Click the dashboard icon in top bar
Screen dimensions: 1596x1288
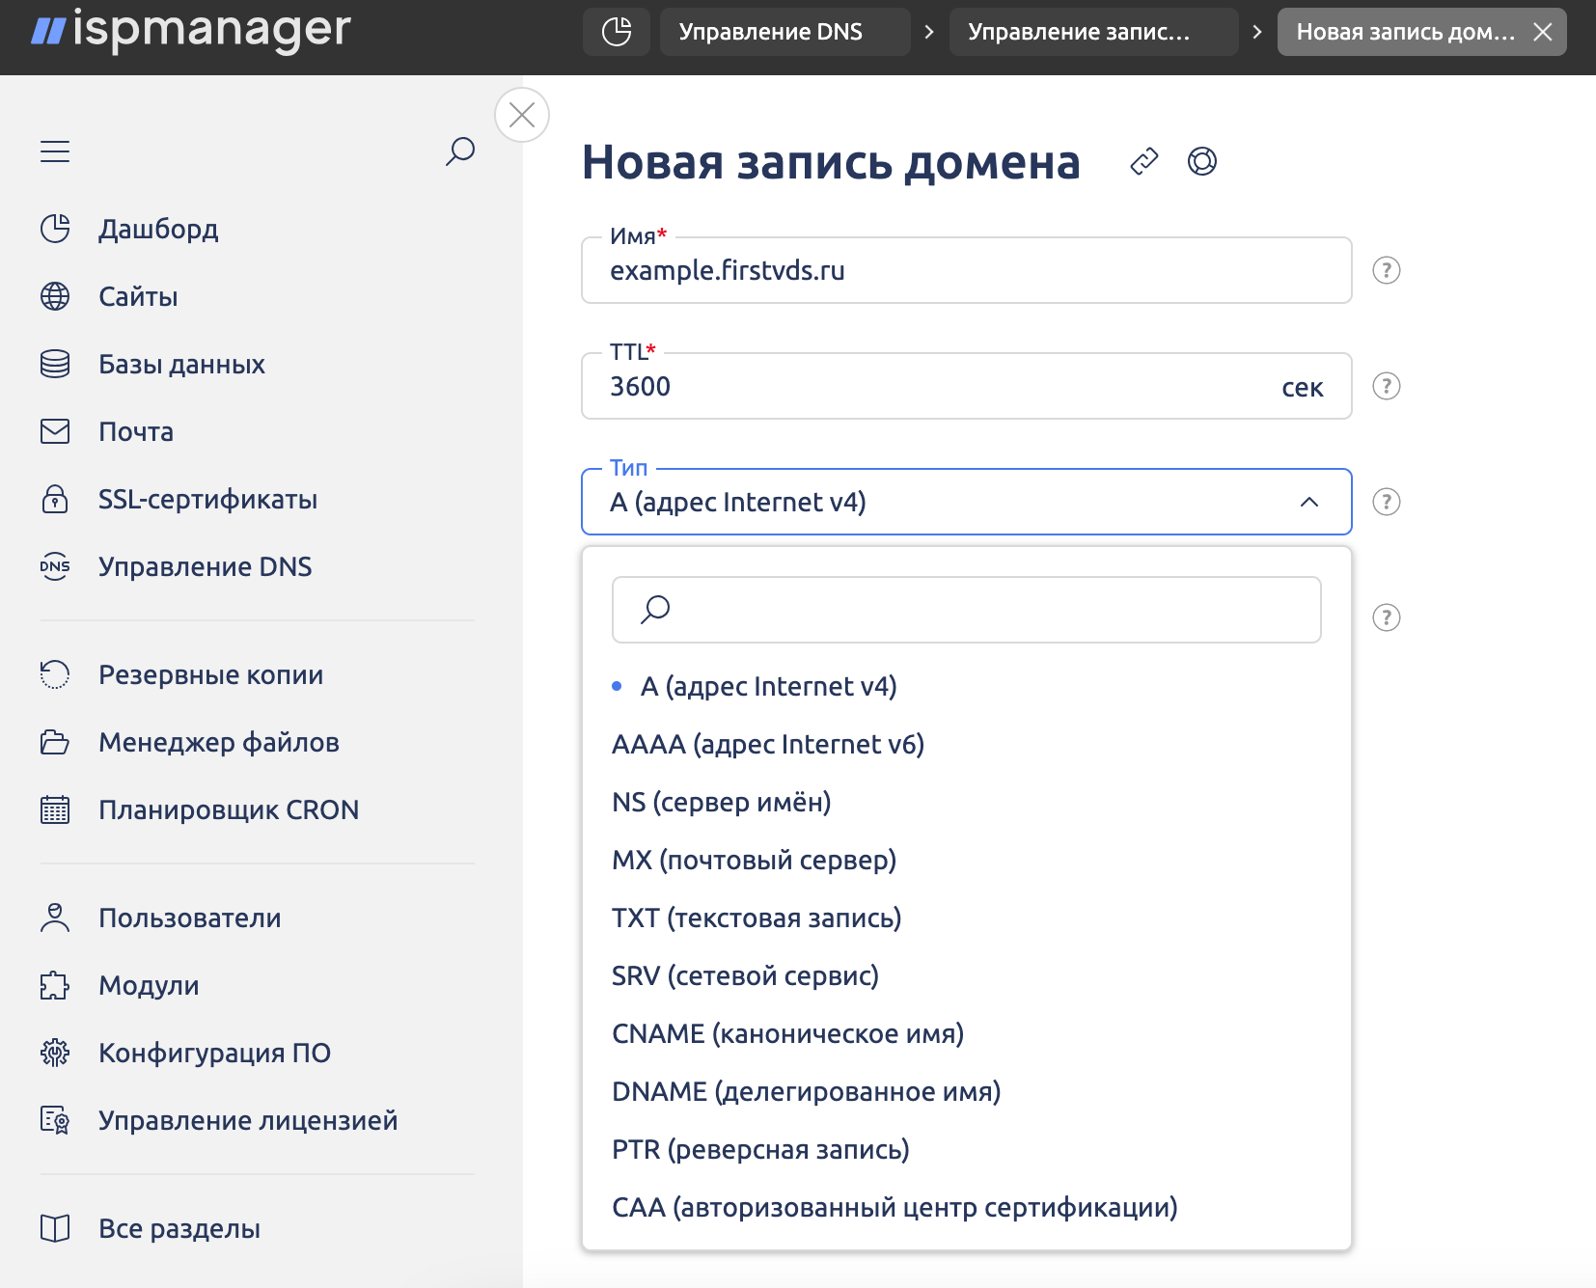coord(617,32)
